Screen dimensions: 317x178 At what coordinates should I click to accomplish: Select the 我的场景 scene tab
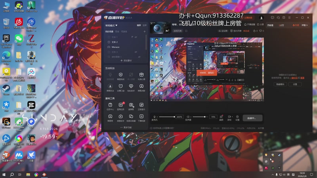click(x=109, y=32)
